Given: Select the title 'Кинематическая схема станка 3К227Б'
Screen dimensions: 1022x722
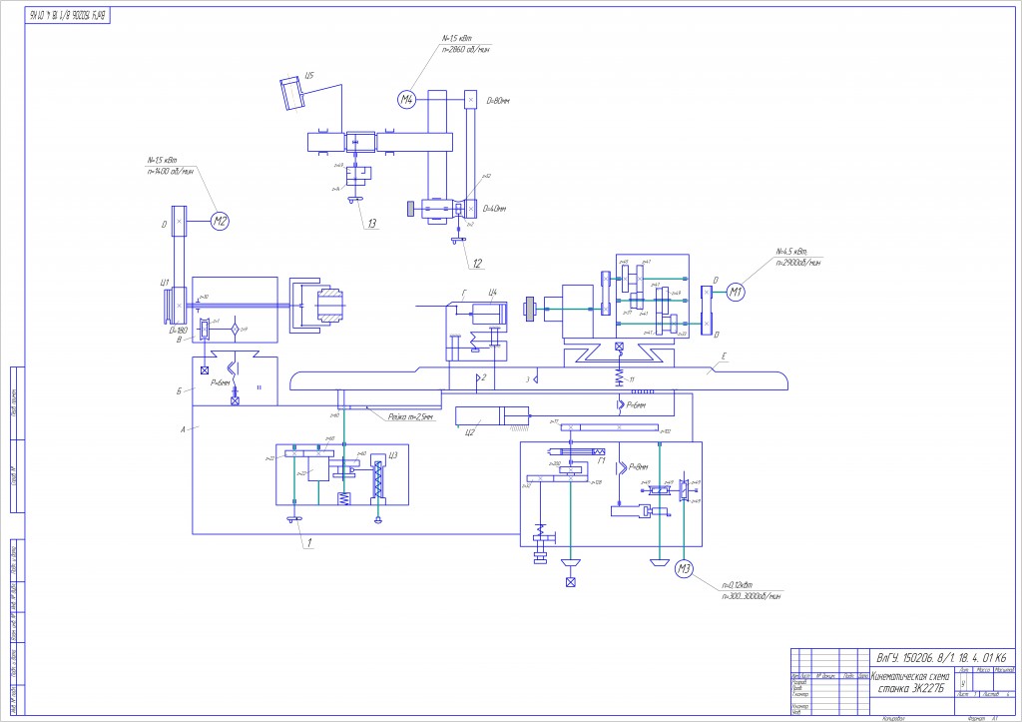Looking at the screenshot, I should pyautogui.click(x=910, y=683).
